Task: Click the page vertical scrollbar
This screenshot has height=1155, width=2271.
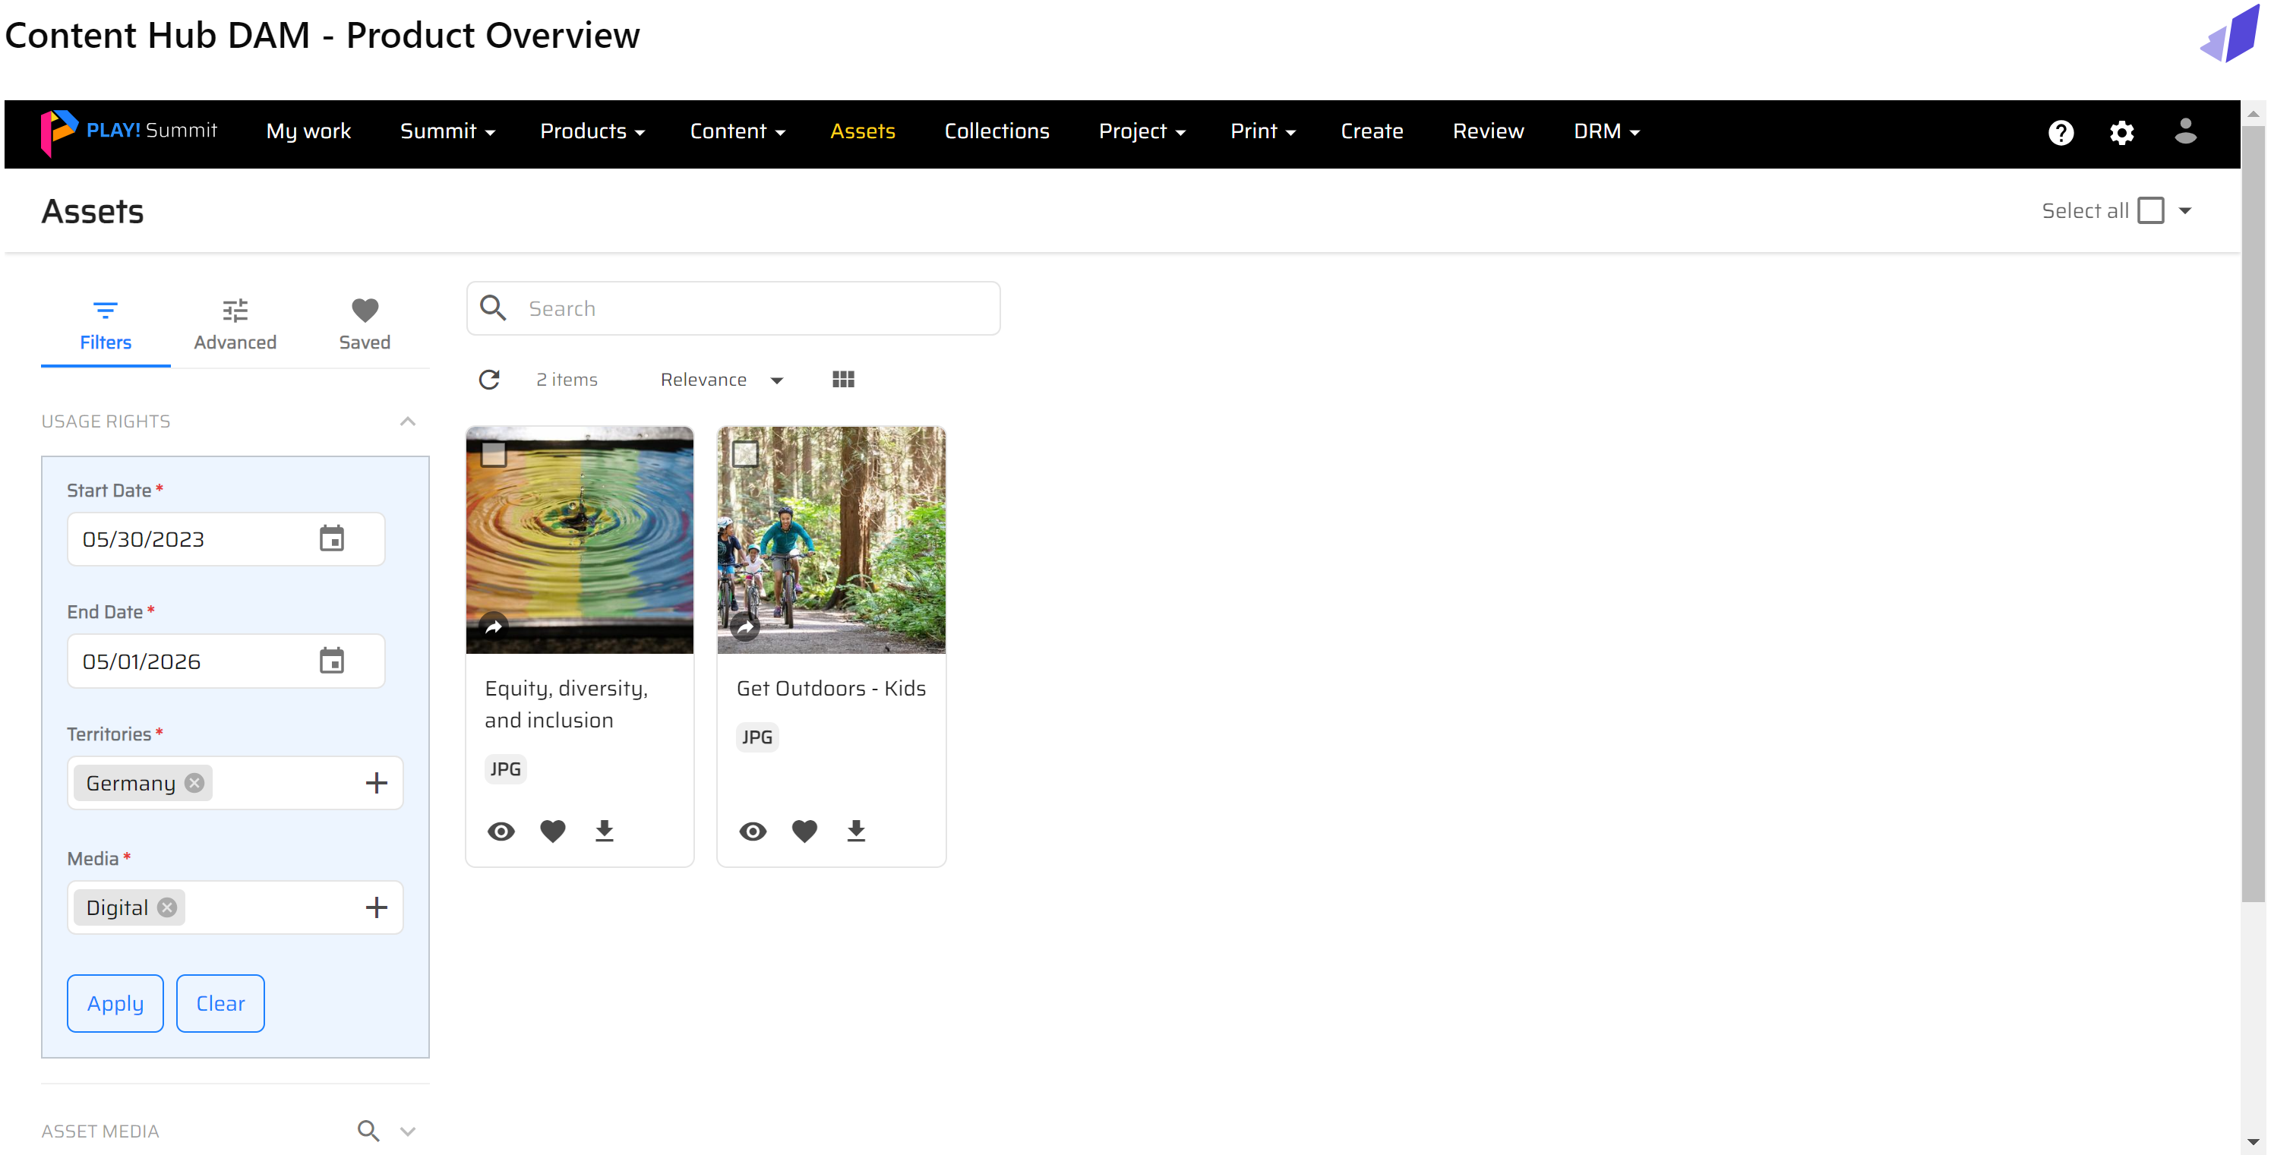Action: [x=2253, y=515]
